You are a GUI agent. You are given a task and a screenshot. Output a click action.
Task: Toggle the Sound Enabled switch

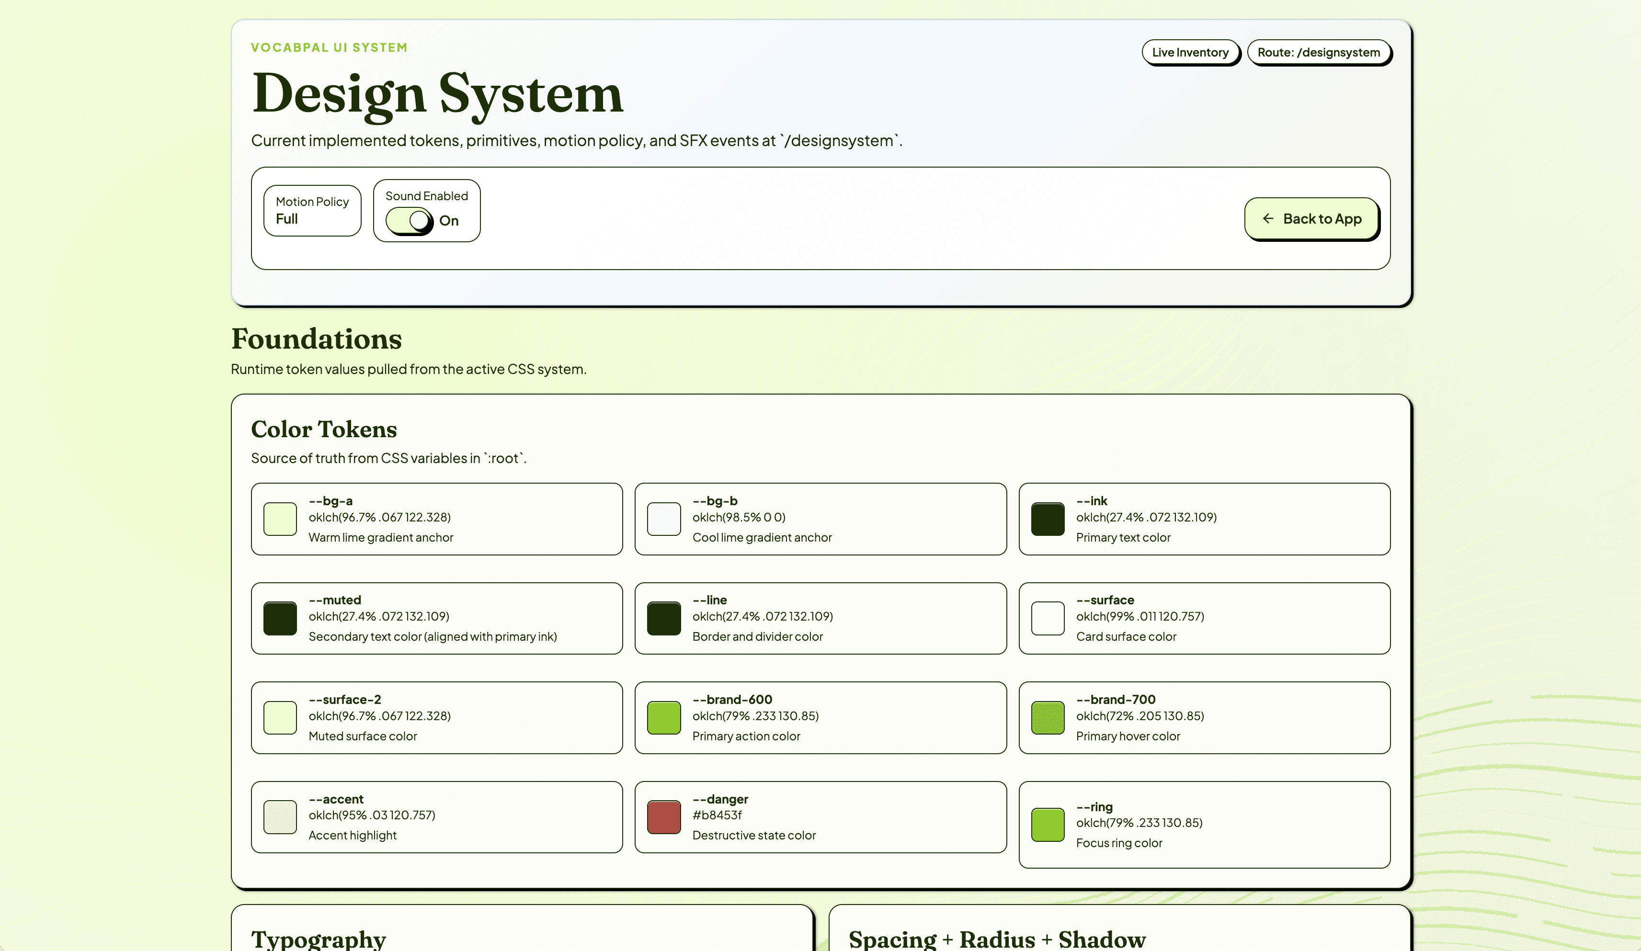(x=408, y=221)
